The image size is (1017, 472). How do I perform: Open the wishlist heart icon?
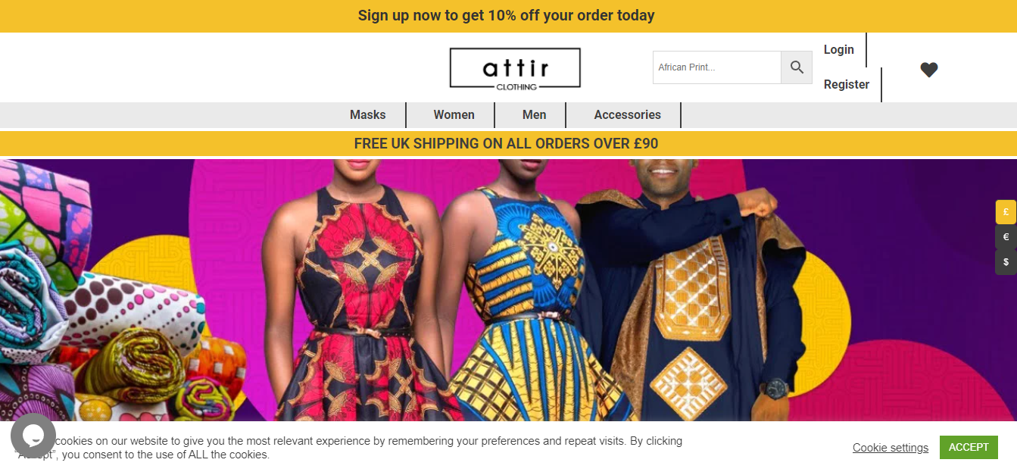pos(929,70)
